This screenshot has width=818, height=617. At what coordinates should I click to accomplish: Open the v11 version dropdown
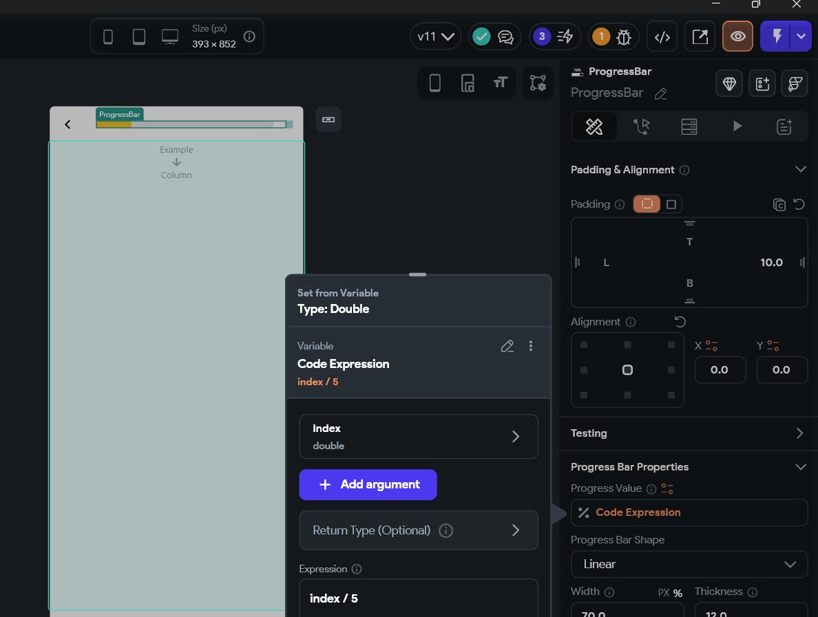coord(436,36)
